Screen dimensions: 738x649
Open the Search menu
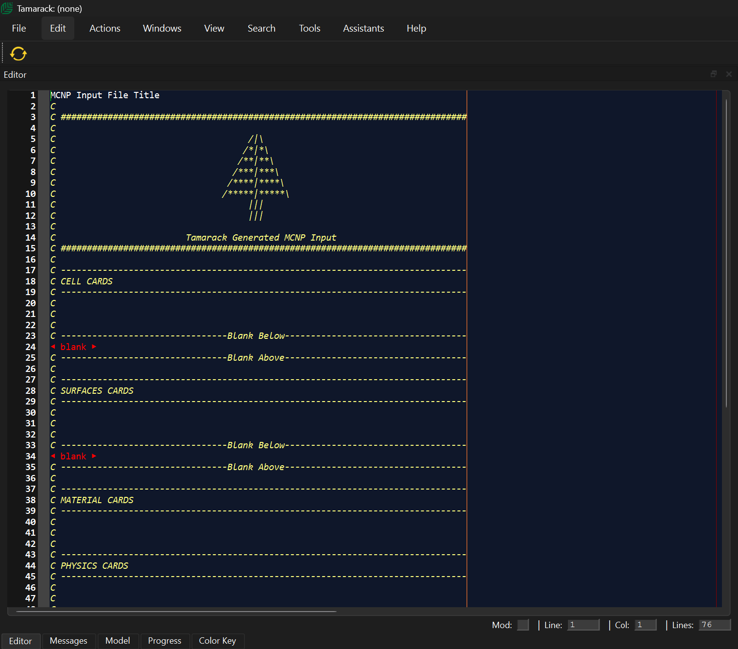click(261, 28)
